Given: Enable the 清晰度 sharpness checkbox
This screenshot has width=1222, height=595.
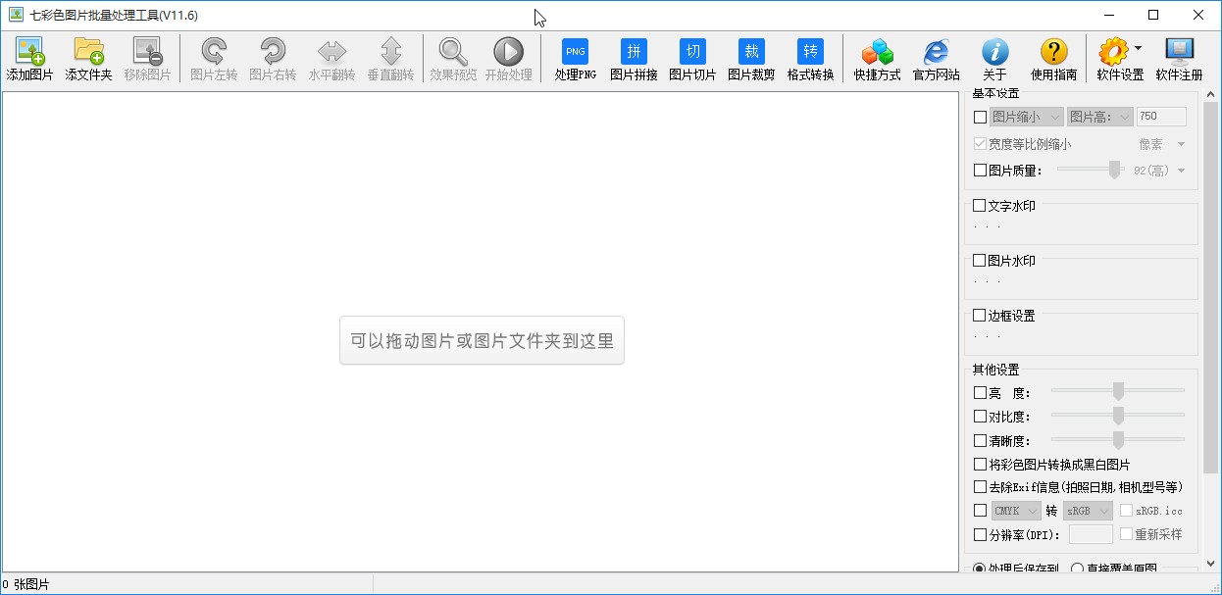Looking at the screenshot, I should (980, 441).
